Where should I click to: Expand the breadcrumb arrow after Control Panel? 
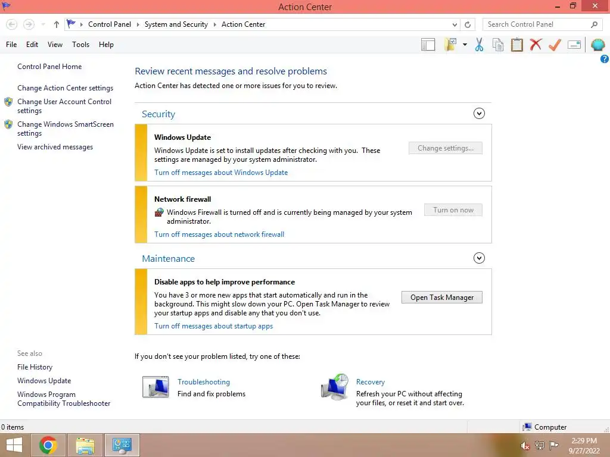pos(138,24)
